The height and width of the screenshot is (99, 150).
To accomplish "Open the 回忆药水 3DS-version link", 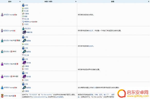I will click(x=7, y=51).
